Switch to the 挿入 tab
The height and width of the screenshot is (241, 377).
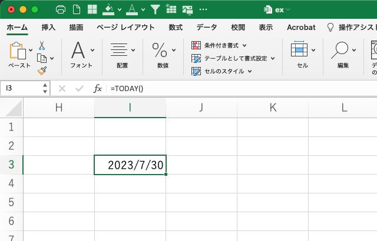pyautogui.click(x=49, y=27)
